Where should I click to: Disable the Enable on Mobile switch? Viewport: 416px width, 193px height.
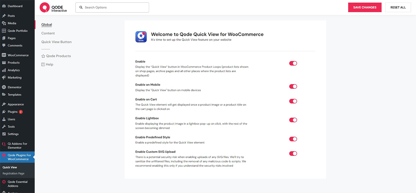point(293,87)
